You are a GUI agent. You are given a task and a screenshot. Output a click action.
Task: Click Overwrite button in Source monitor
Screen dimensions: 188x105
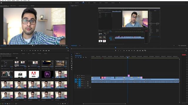point(46,50)
